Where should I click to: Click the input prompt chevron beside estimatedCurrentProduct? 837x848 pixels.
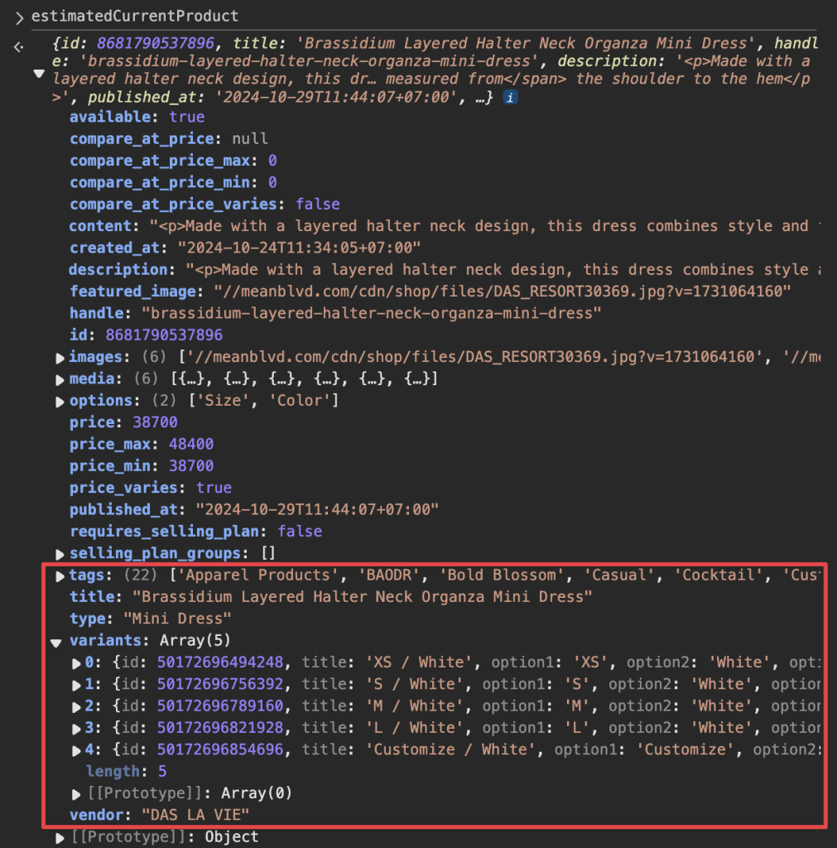point(19,18)
